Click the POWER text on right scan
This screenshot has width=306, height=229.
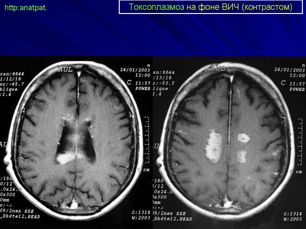(297, 89)
